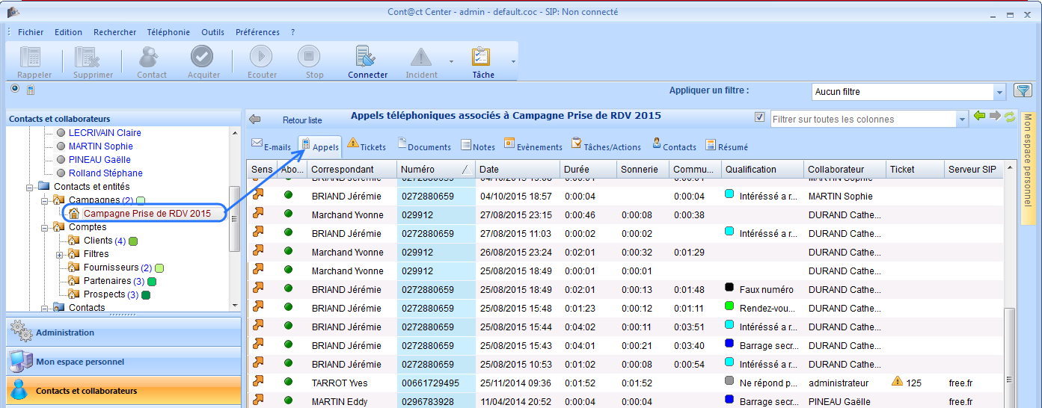Viewport: 1042px width, 408px height.
Task: Click the Stop playback icon
Action: pyautogui.click(x=309, y=57)
